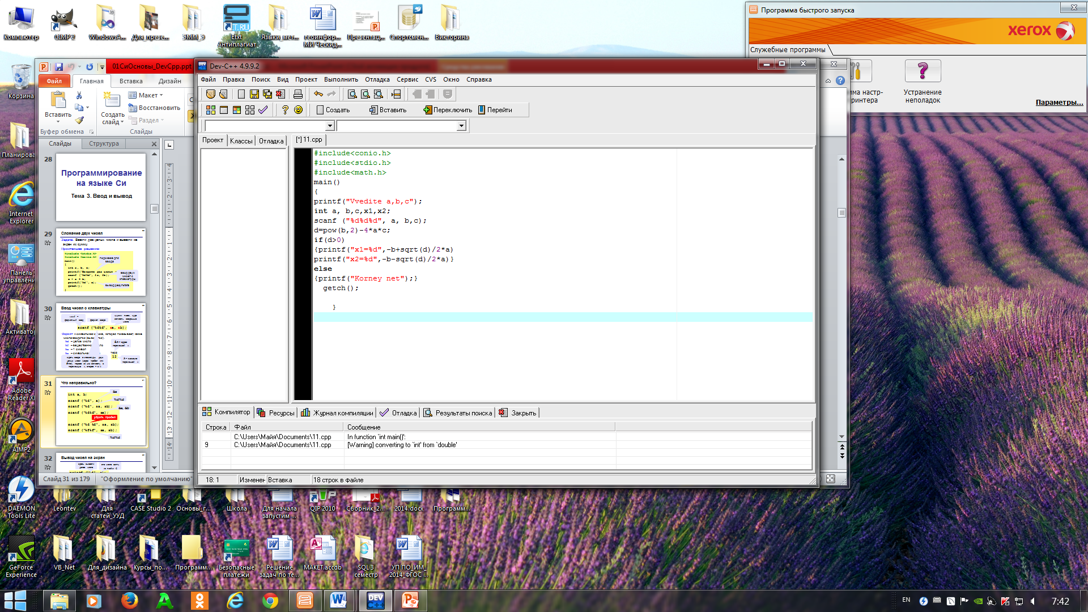1088x612 pixels.
Task: Open the Quick Access Toolbar customize arrow
Action: pos(102,67)
